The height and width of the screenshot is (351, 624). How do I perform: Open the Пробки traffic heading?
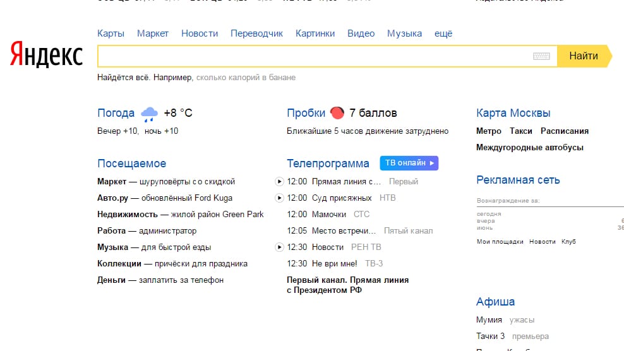[306, 113]
